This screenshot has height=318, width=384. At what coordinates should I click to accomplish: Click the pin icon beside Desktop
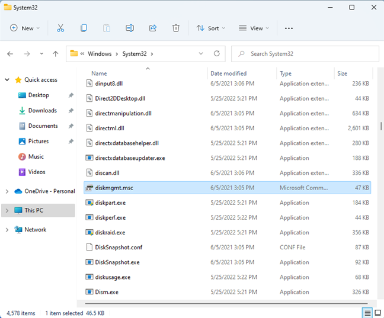[x=71, y=95]
